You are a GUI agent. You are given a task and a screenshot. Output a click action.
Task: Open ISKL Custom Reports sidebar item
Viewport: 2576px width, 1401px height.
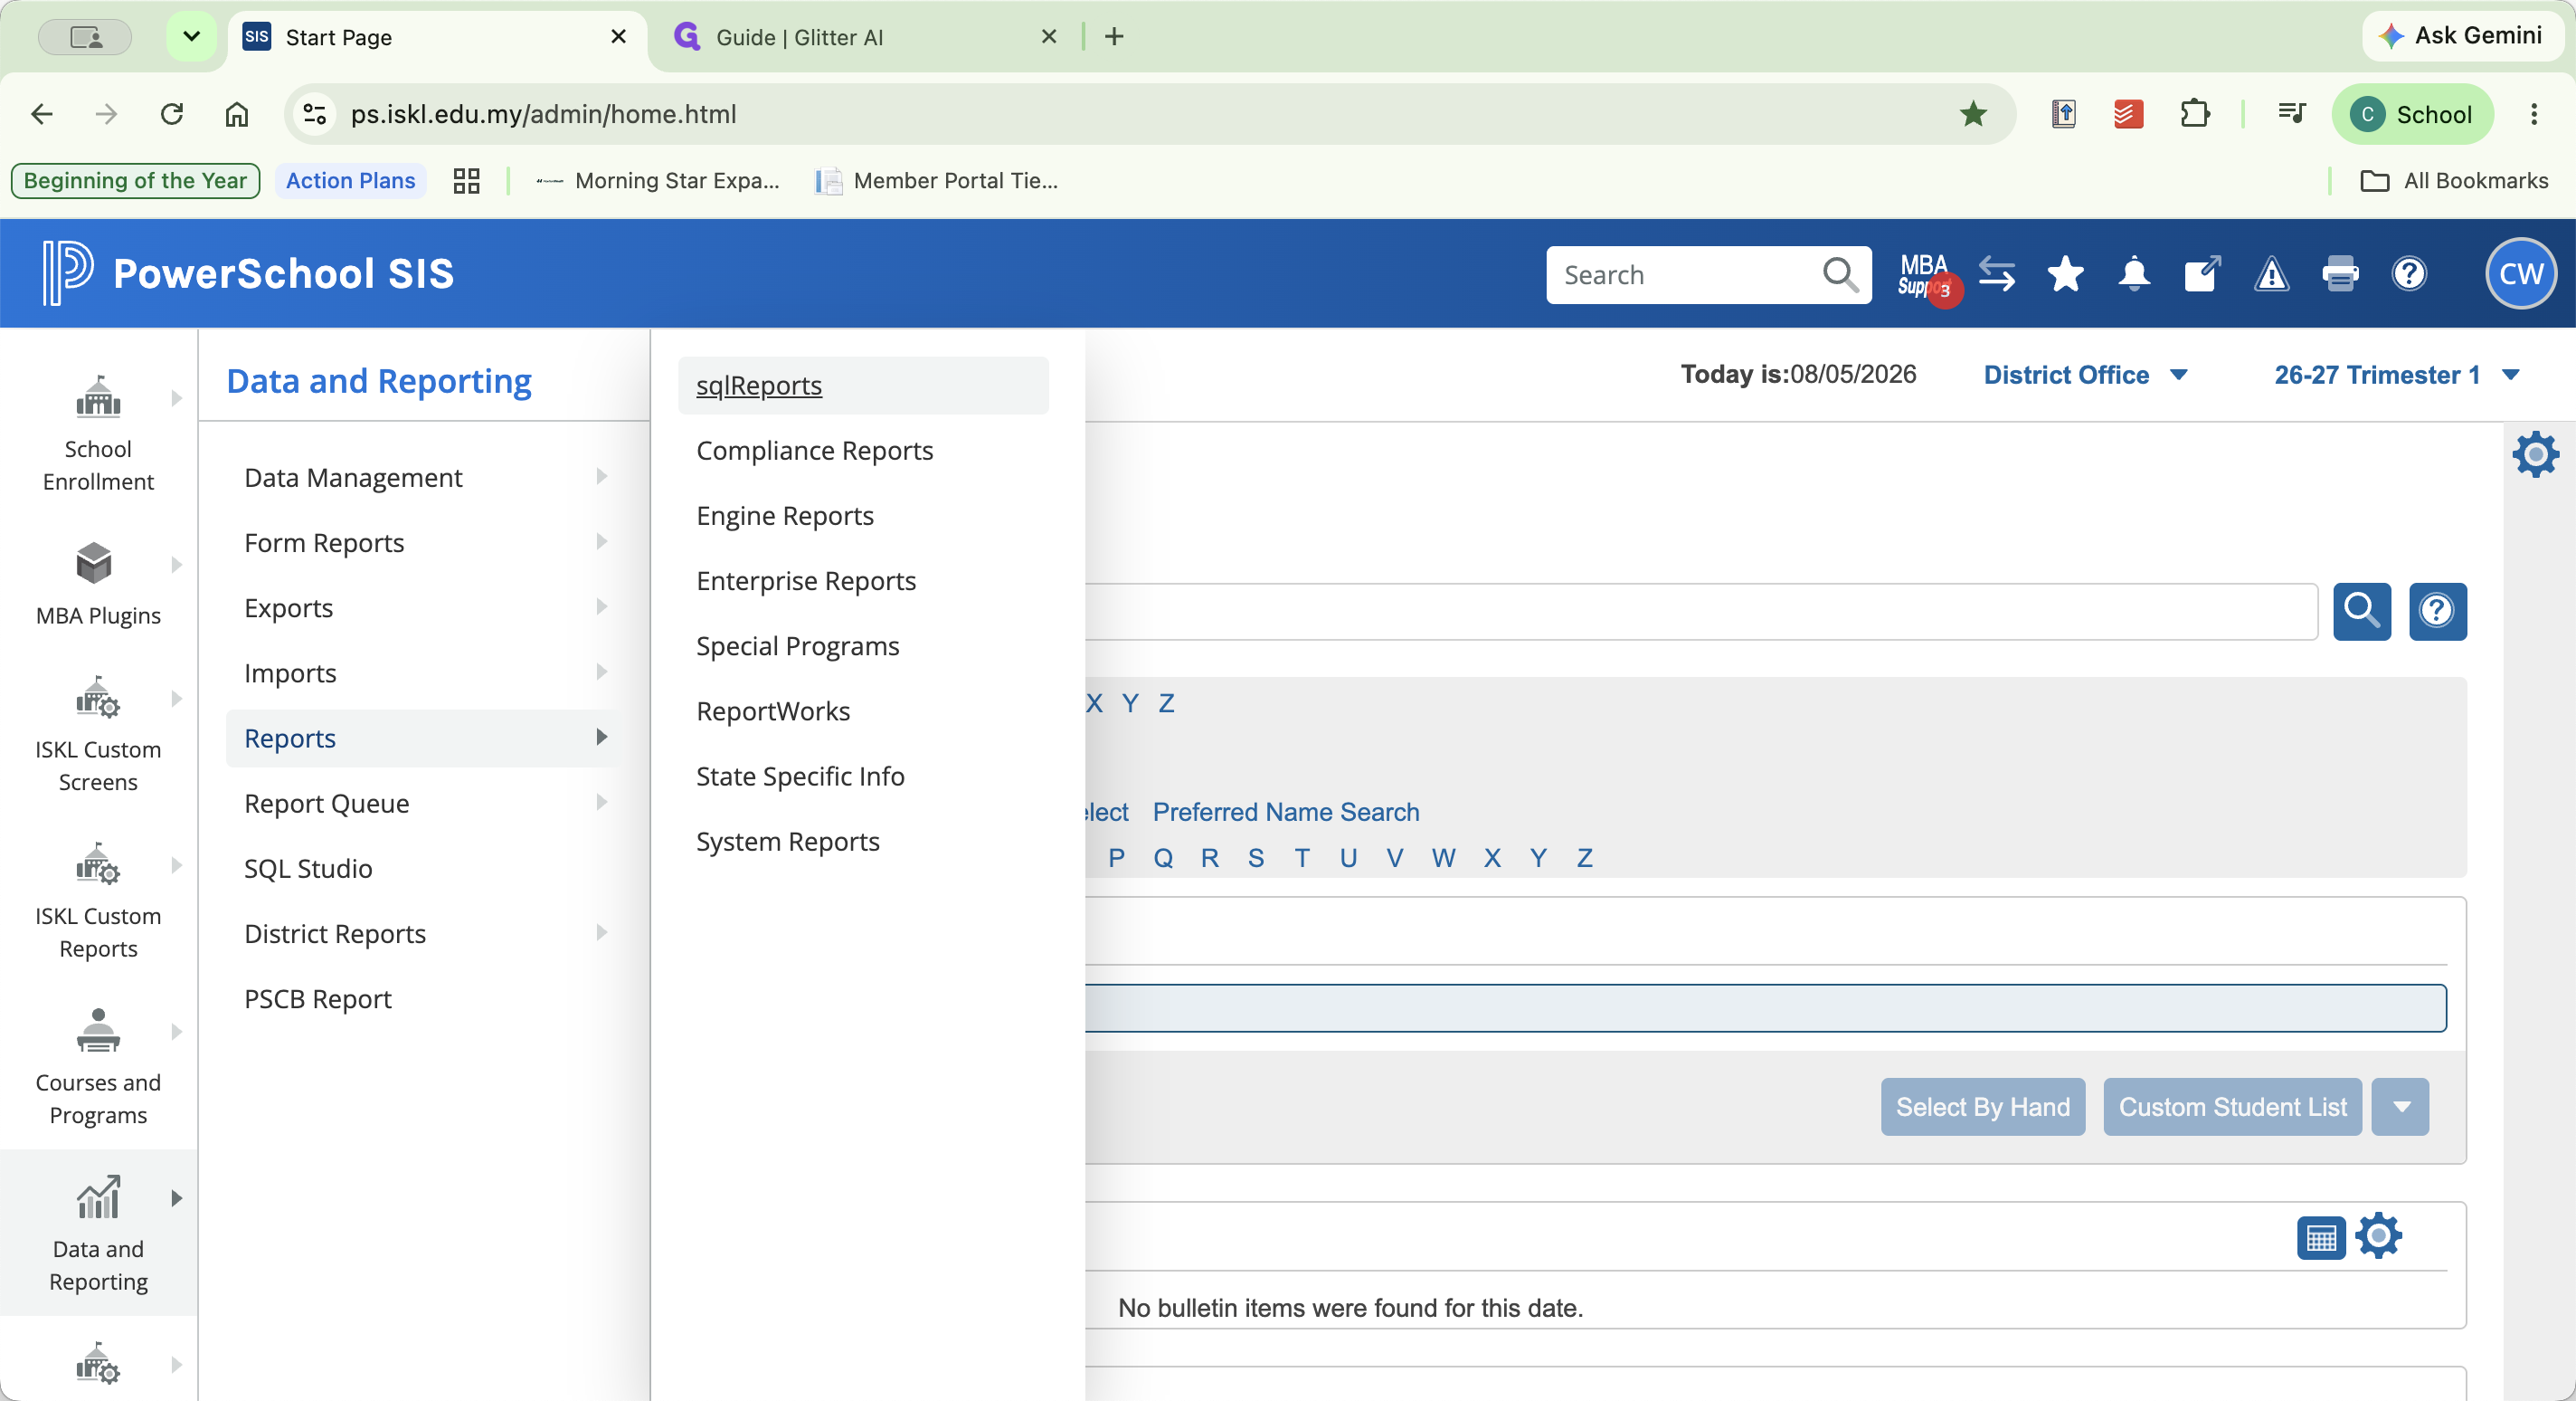(98, 899)
